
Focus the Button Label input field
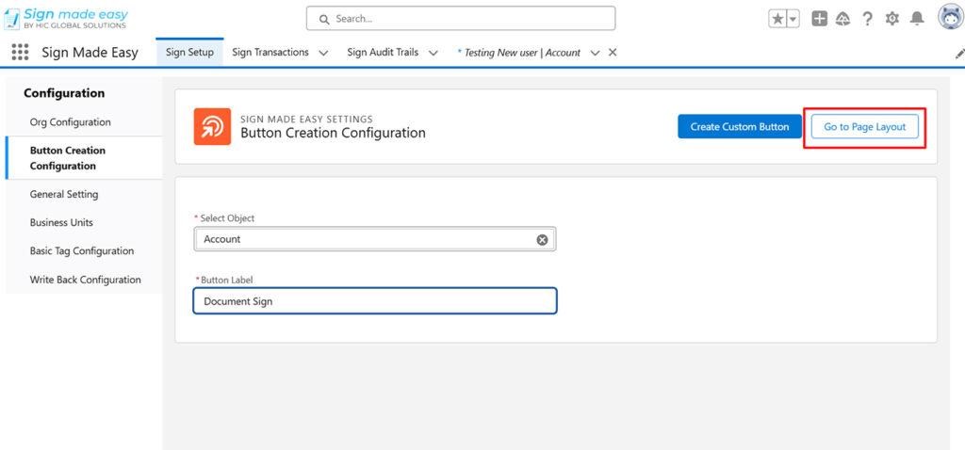(x=375, y=301)
